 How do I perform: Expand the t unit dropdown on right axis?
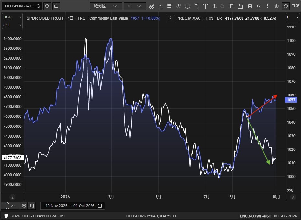pyautogui.click(x=293, y=17)
